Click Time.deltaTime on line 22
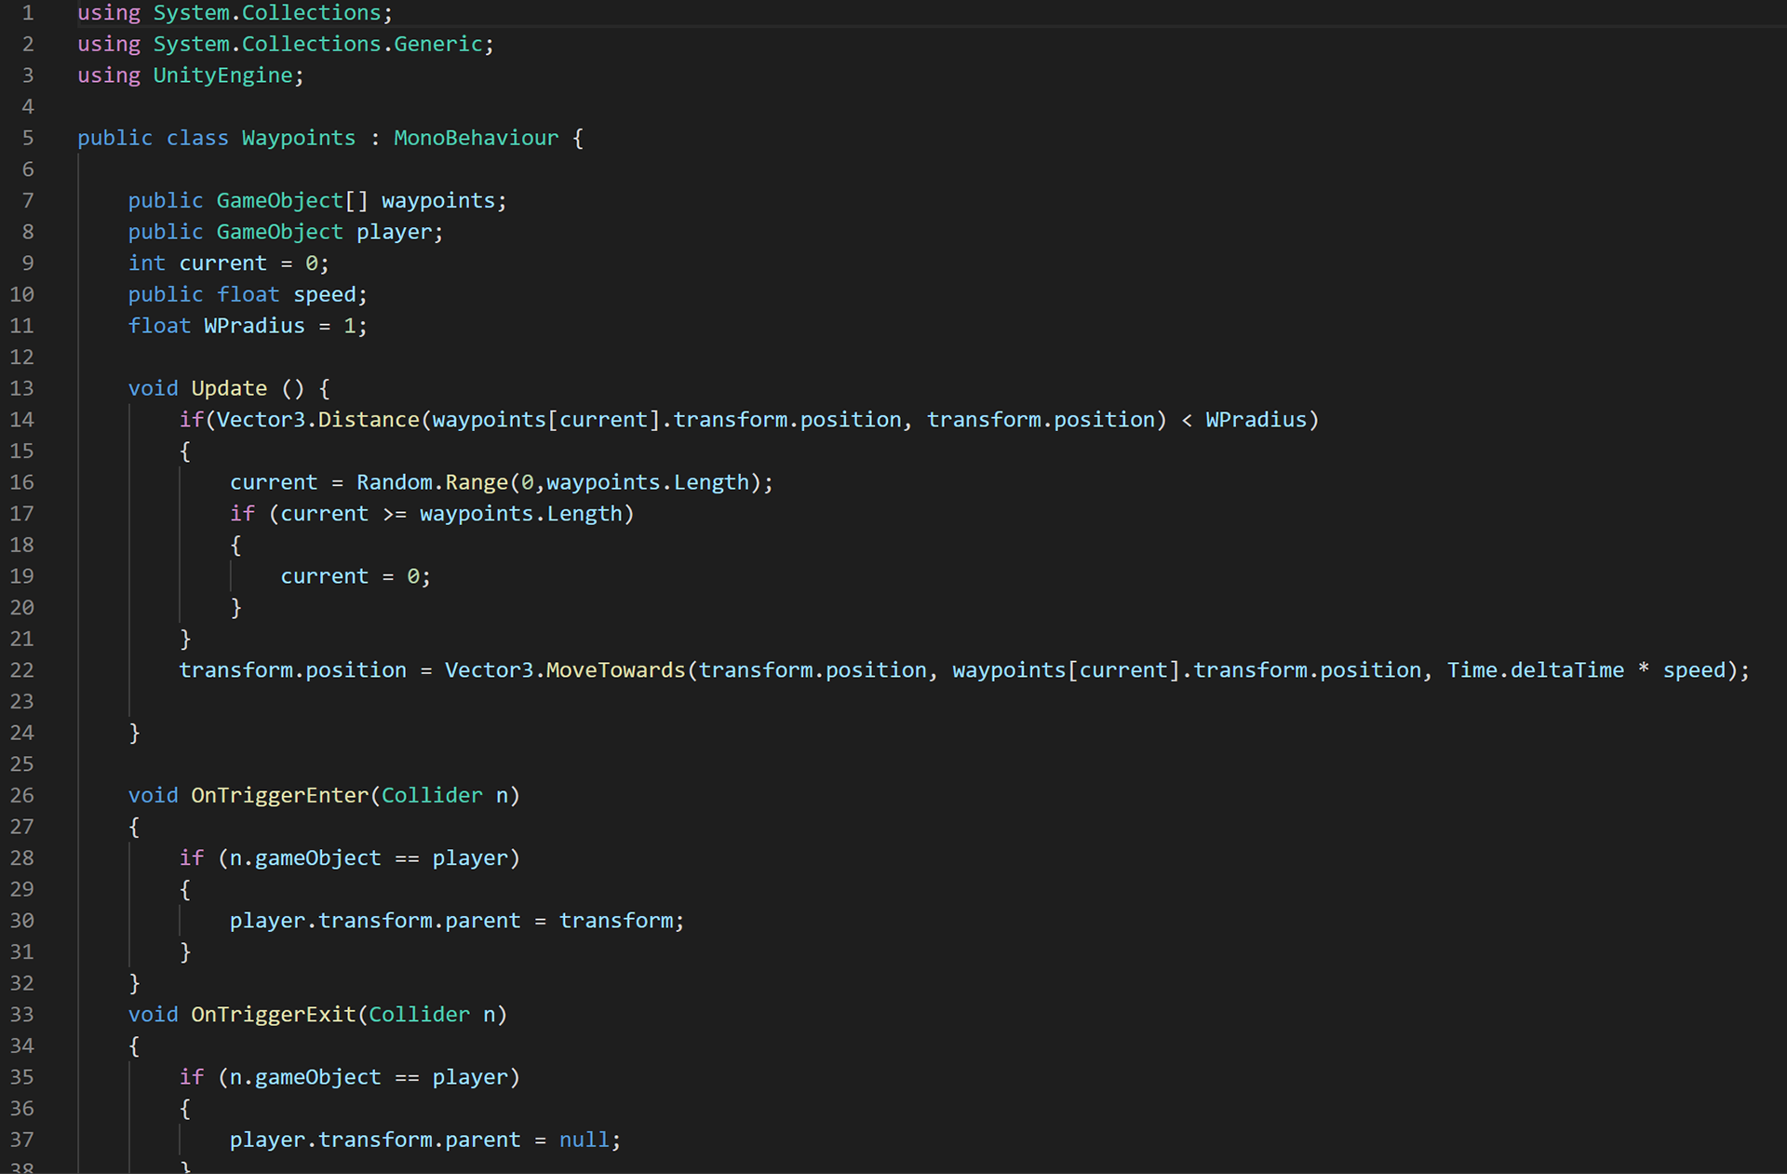 pos(1536,670)
